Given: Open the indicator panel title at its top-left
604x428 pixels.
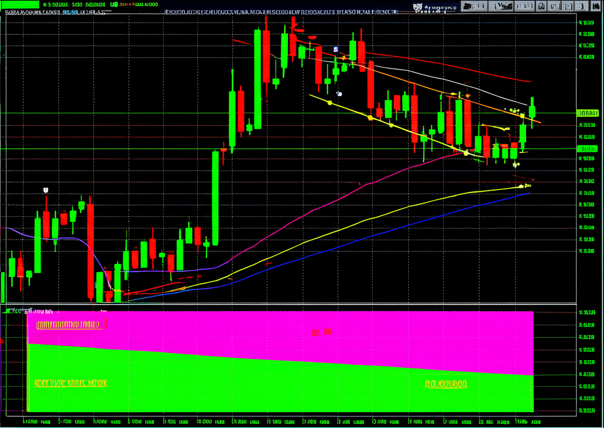Looking at the screenshot, I should click(x=29, y=311).
